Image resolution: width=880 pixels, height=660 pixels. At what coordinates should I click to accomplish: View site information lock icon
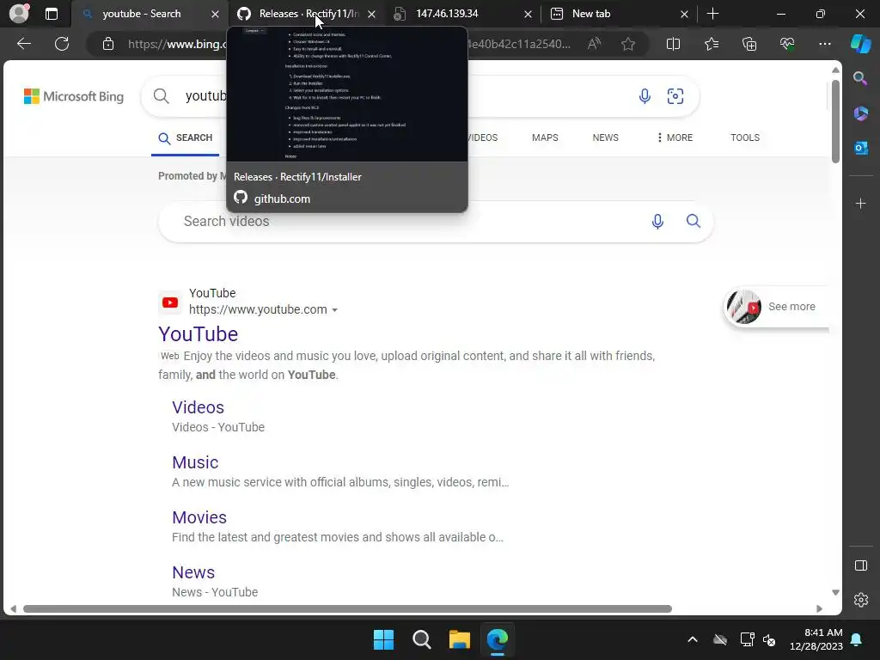point(108,44)
